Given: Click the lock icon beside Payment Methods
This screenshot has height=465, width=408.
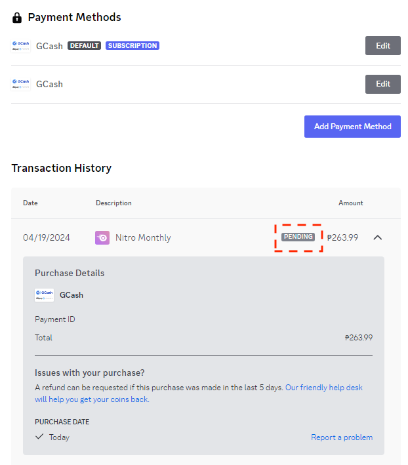Looking at the screenshot, I should tap(17, 18).
